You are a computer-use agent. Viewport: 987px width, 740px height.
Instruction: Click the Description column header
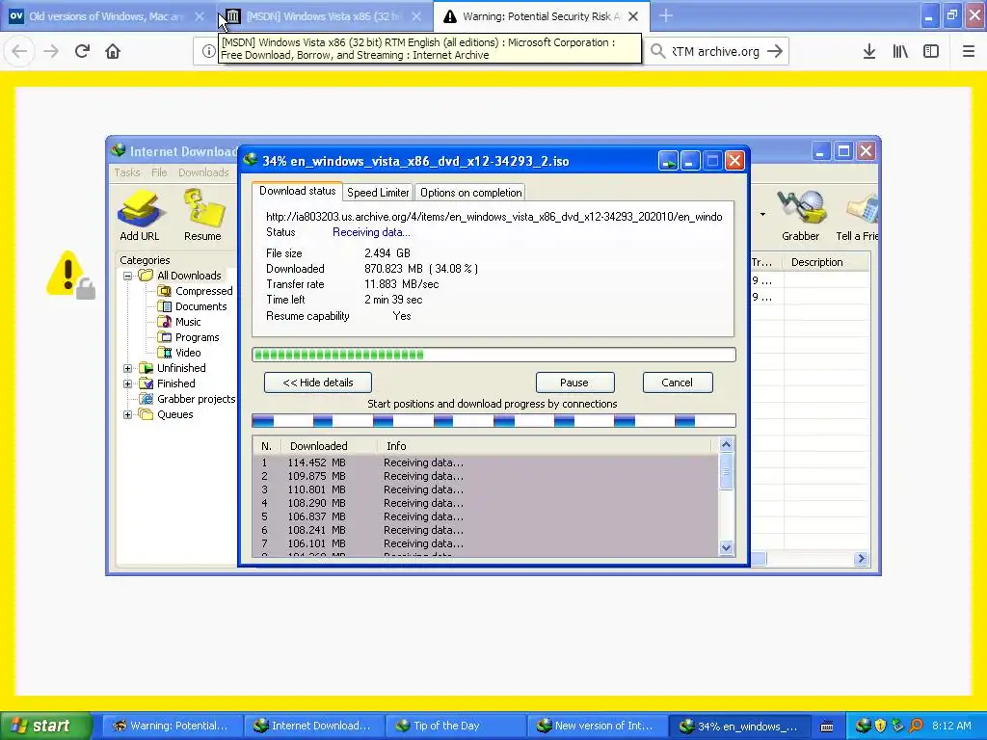point(826,262)
